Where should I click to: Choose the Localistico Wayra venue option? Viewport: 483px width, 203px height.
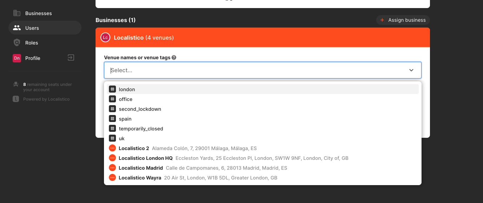pos(263,178)
